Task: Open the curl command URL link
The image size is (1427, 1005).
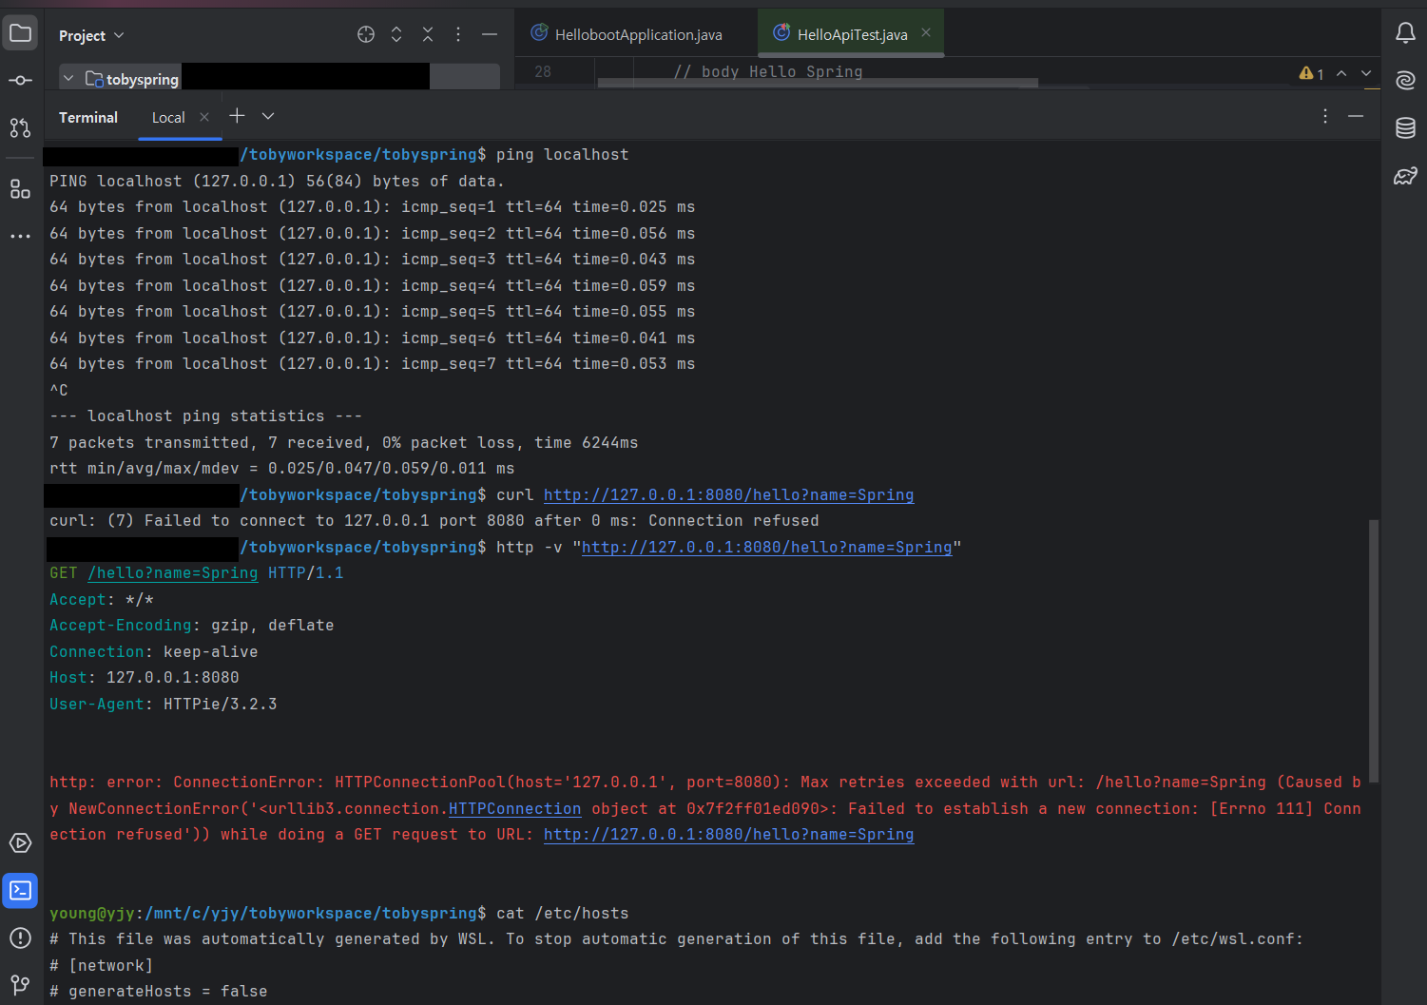Action: pos(728,494)
